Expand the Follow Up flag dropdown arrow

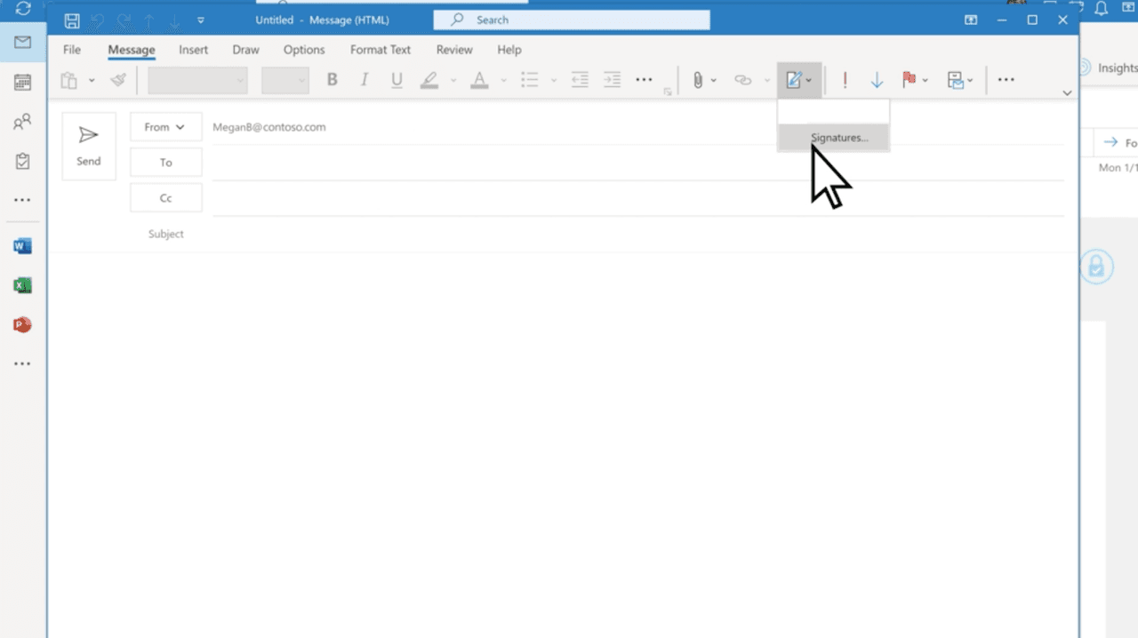click(926, 80)
